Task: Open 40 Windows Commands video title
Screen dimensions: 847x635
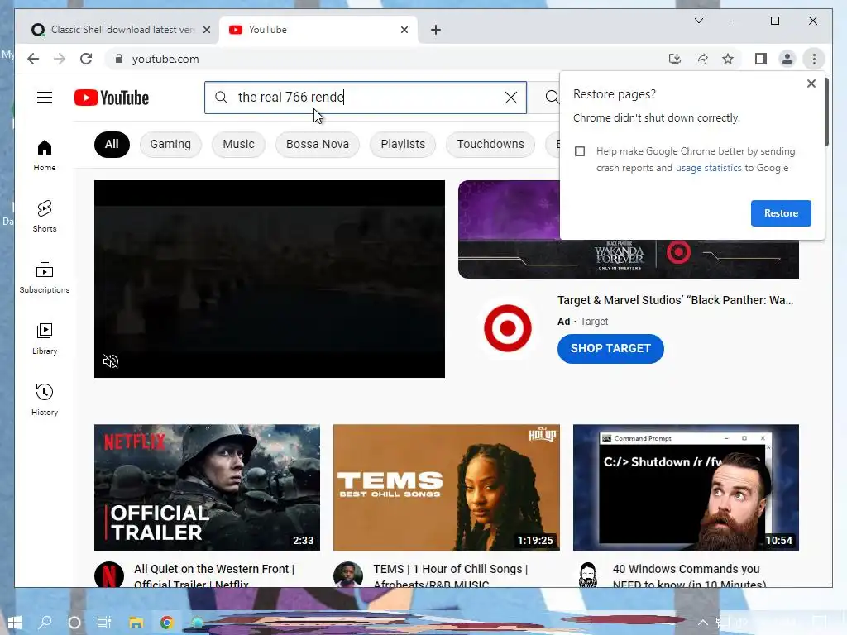Action: tap(689, 575)
